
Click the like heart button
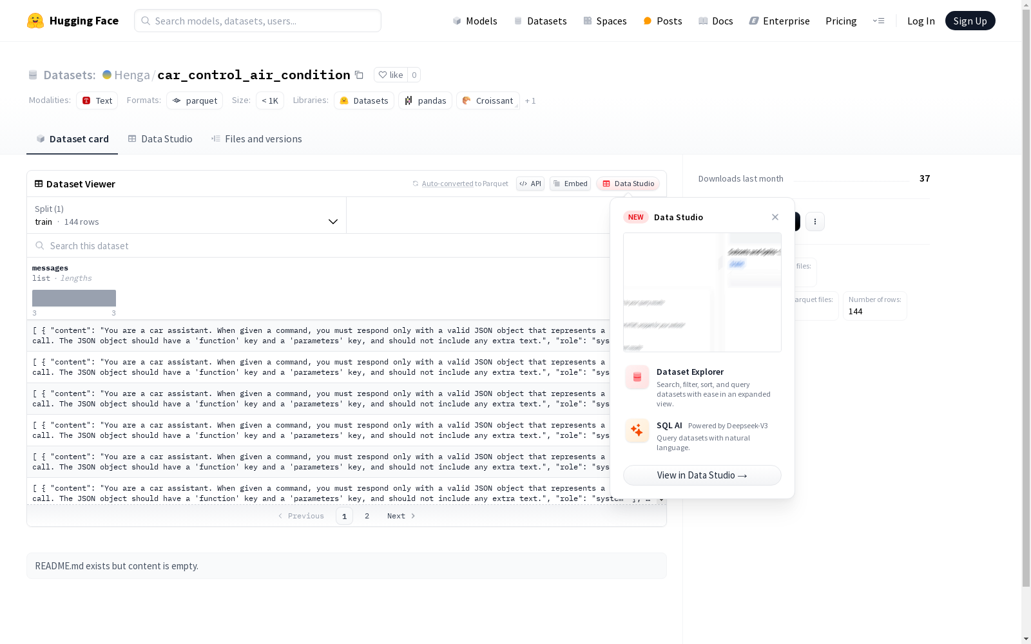(390, 75)
